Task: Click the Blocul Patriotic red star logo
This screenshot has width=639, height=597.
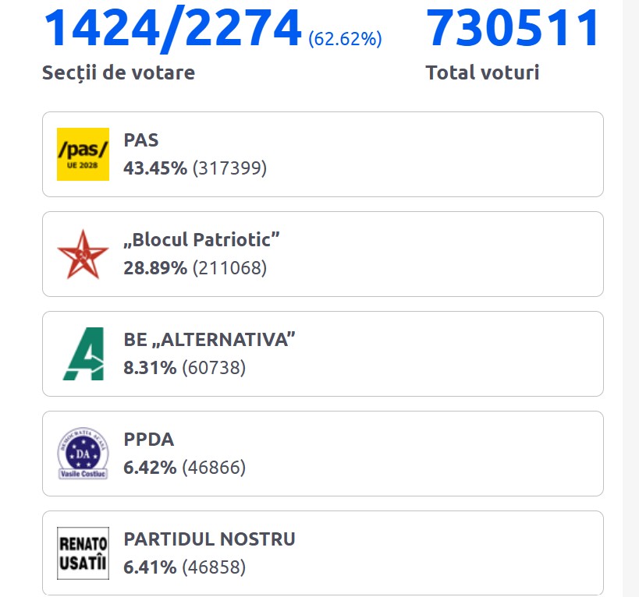Action: coord(83,254)
